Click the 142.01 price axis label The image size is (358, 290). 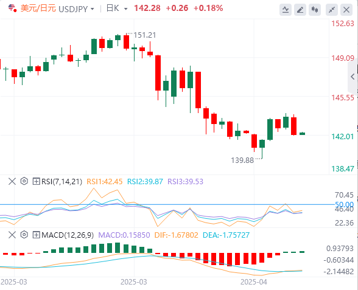click(x=343, y=137)
